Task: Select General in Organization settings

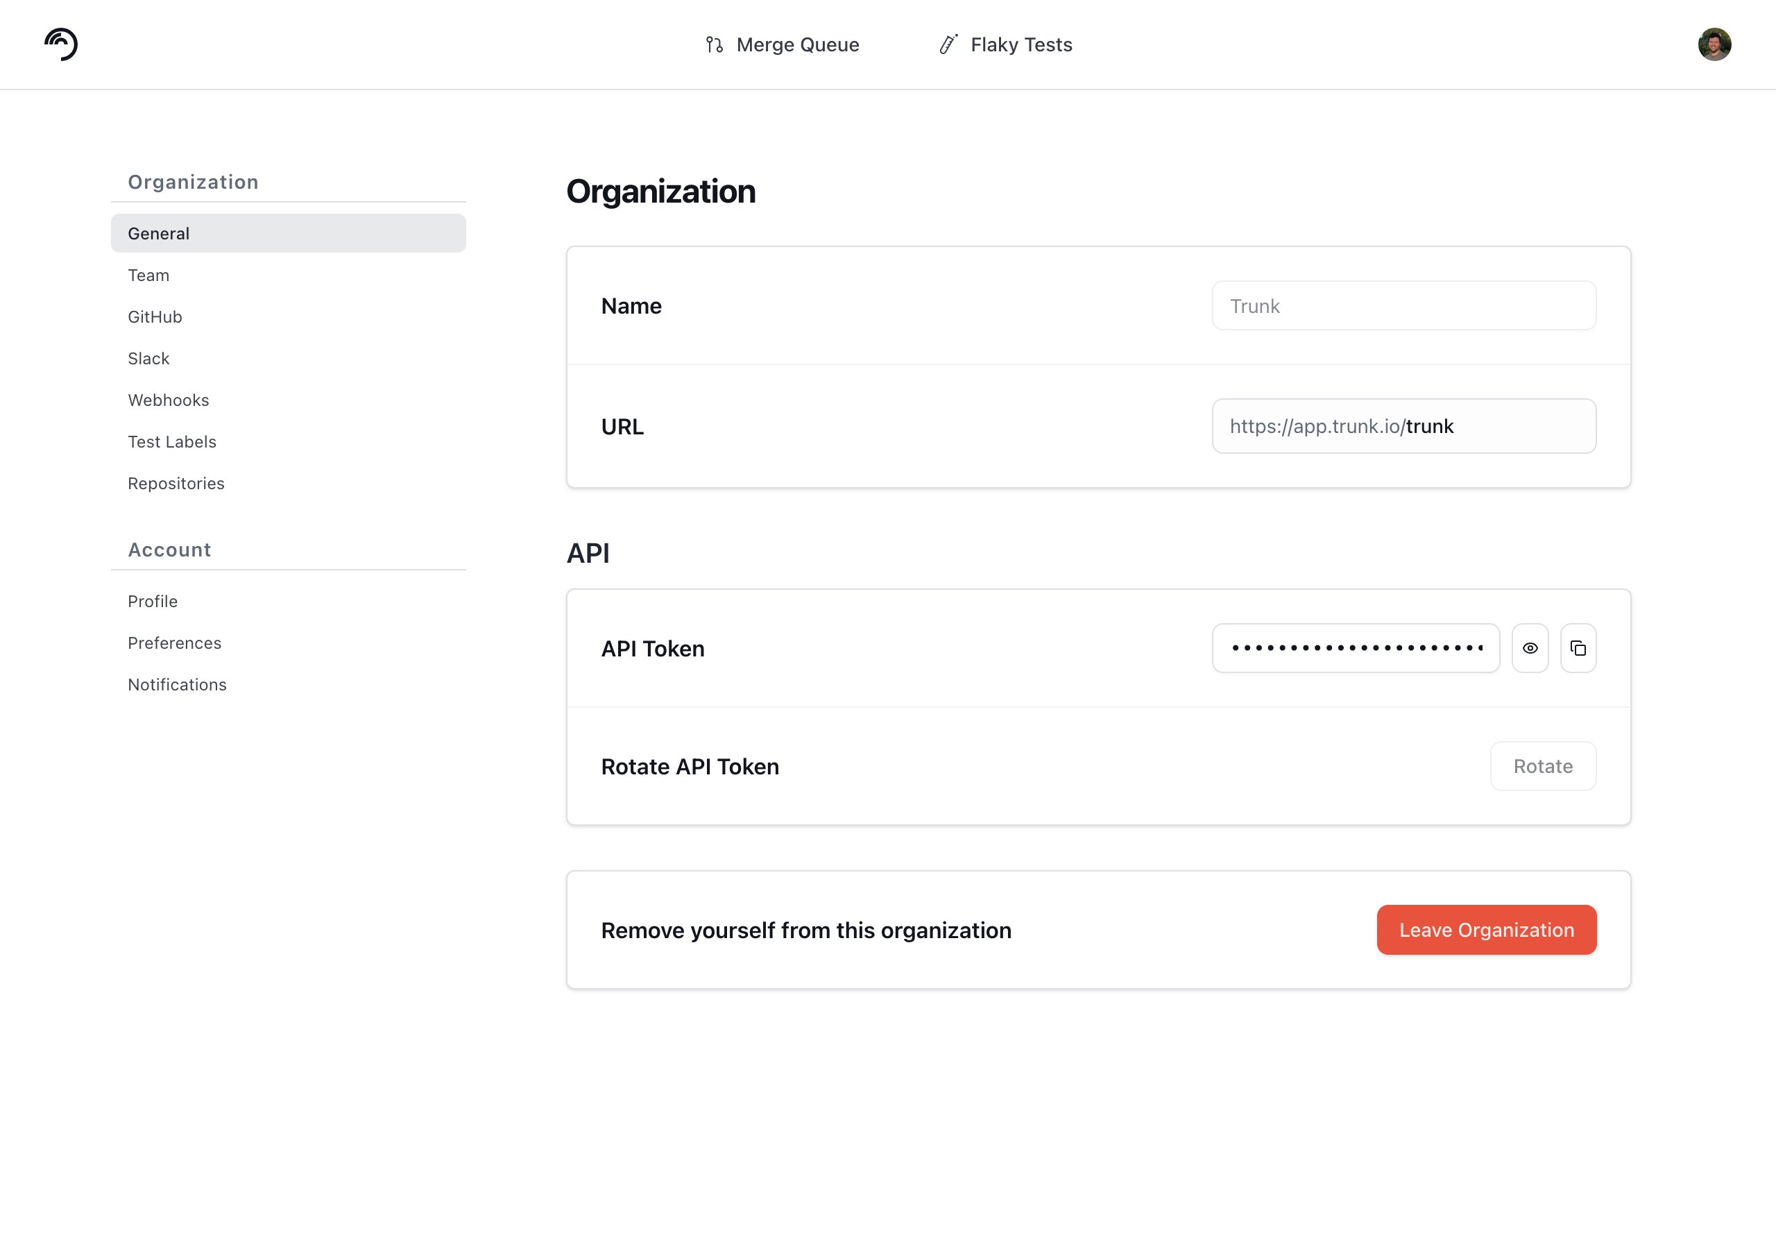Action: pos(289,233)
